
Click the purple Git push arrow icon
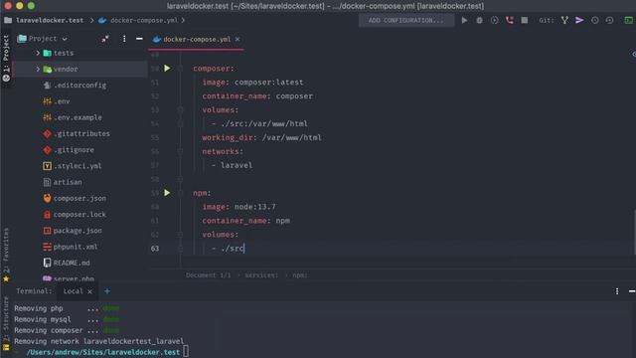pyautogui.click(x=579, y=20)
